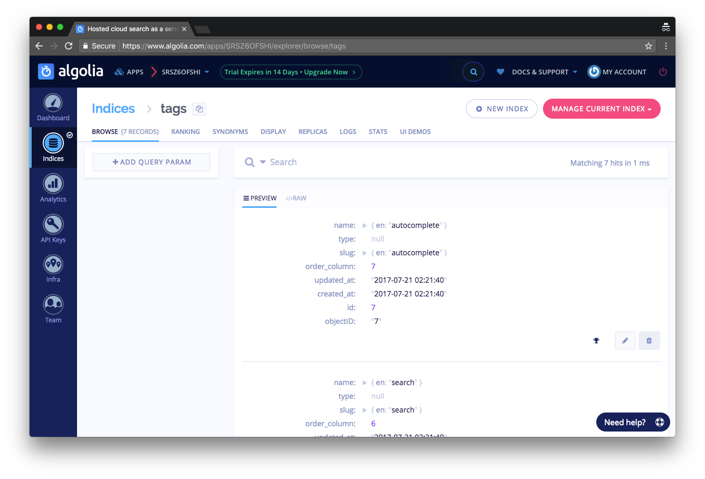Switch to the Logs tab
Viewport: 705px width, 479px height.
tap(348, 132)
